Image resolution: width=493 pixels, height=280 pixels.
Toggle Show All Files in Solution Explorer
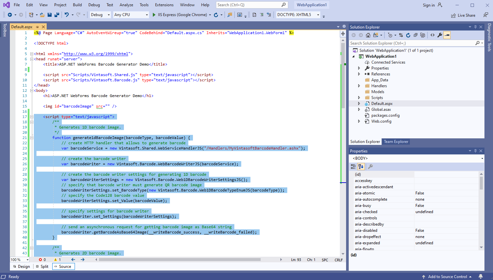pos(423,35)
